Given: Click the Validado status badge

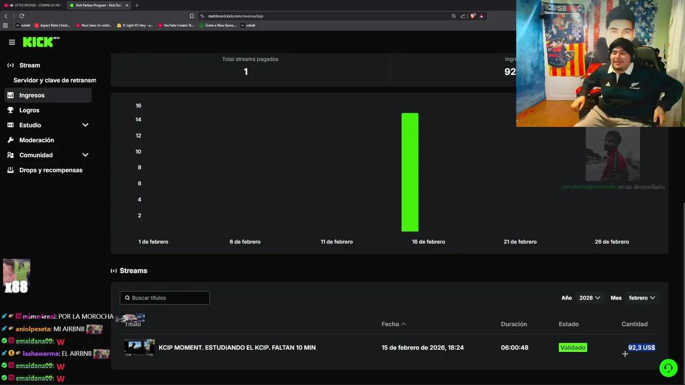Looking at the screenshot, I should tap(573, 348).
